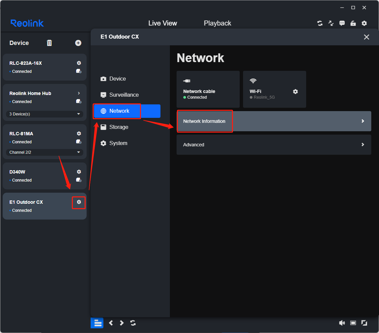
Task: Maximize the Reolink window
Action: [x=353, y=8]
